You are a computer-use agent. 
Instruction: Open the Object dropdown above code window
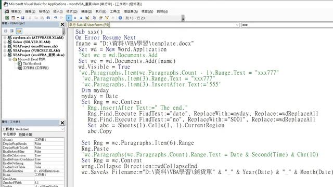pyautogui.click(x=237, y=25)
